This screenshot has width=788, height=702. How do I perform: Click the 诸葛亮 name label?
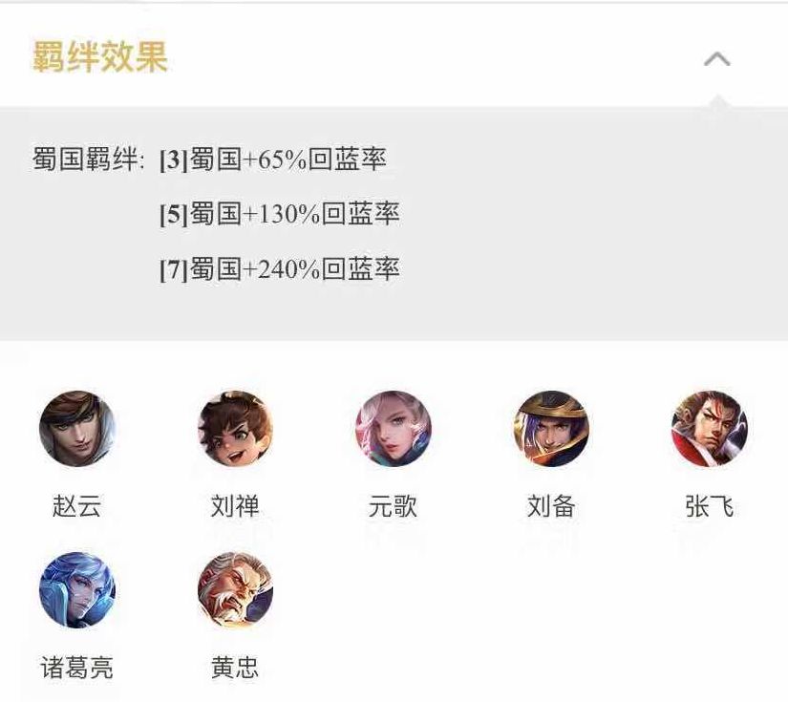tap(77, 668)
